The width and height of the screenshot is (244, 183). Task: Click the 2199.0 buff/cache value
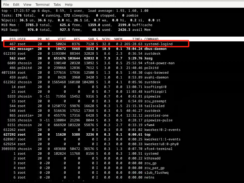(x=124, y=25)
